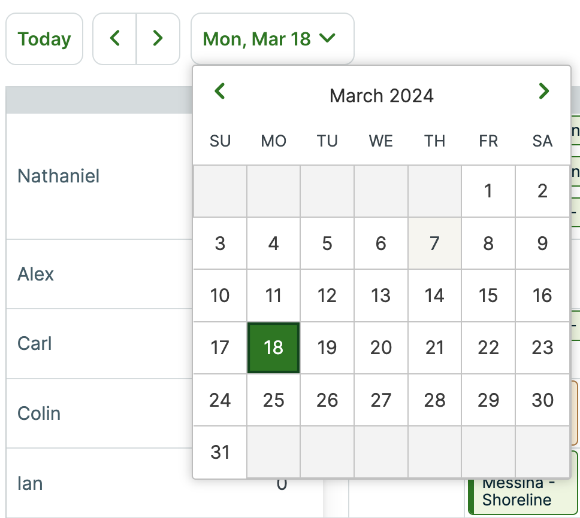Select March 25 from the calendar
This screenshot has width=580, height=518.
pos(273,400)
